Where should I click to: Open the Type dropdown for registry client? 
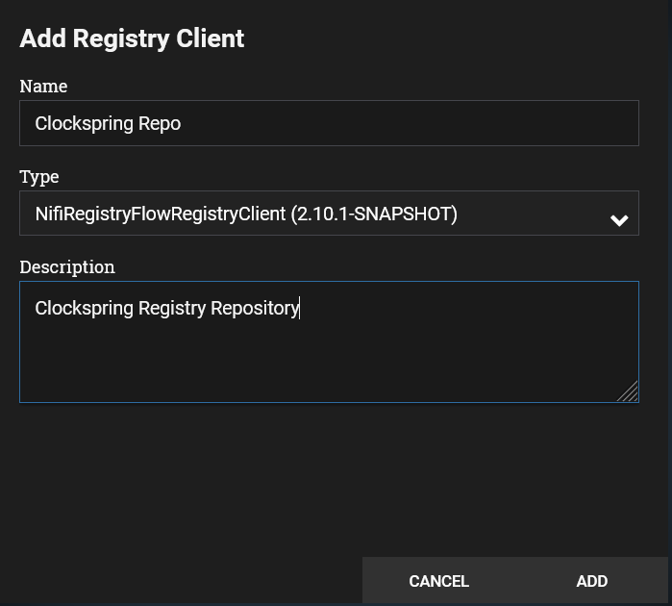point(329,214)
